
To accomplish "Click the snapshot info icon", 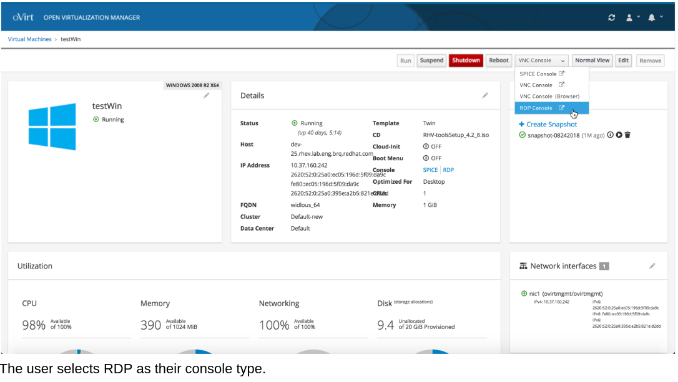I will coord(611,135).
